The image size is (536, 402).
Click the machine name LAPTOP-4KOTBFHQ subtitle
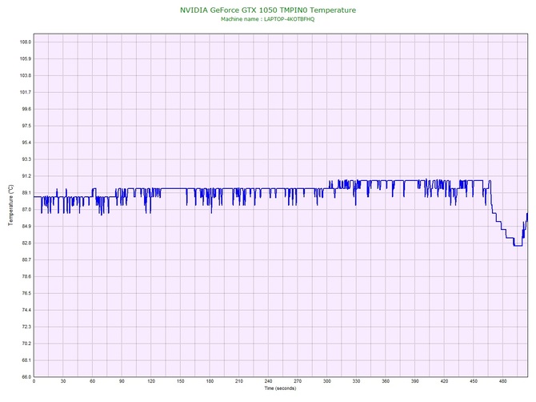[267, 19]
